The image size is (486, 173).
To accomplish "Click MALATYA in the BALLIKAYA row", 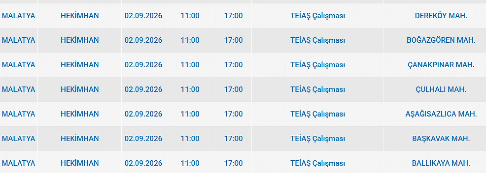I will pyautogui.click(x=18, y=163).
